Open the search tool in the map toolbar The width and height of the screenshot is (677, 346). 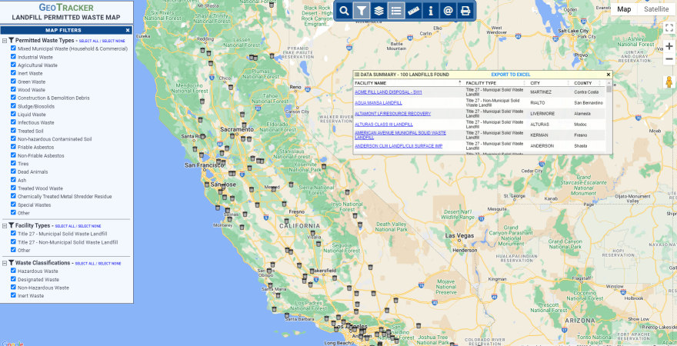coord(344,11)
